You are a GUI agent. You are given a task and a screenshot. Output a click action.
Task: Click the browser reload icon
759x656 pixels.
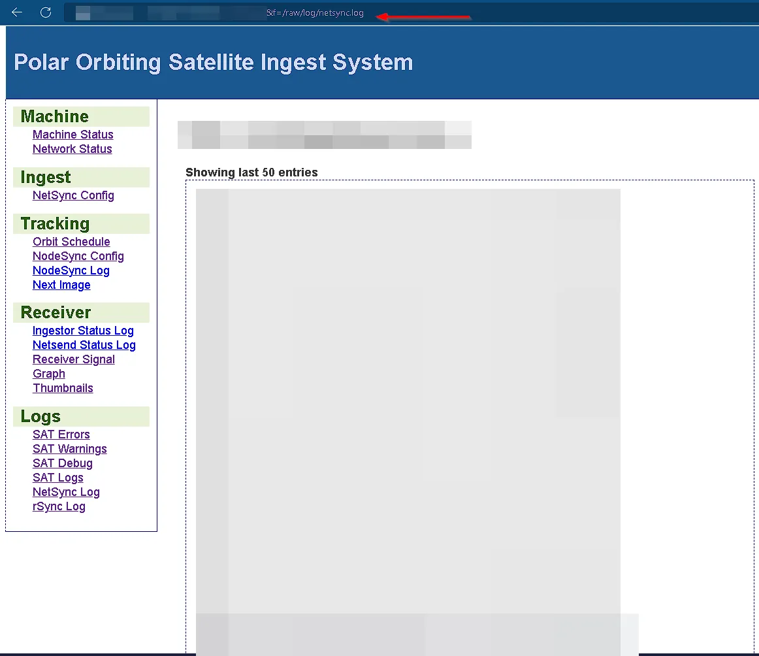pyautogui.click(x=46, y=12)
